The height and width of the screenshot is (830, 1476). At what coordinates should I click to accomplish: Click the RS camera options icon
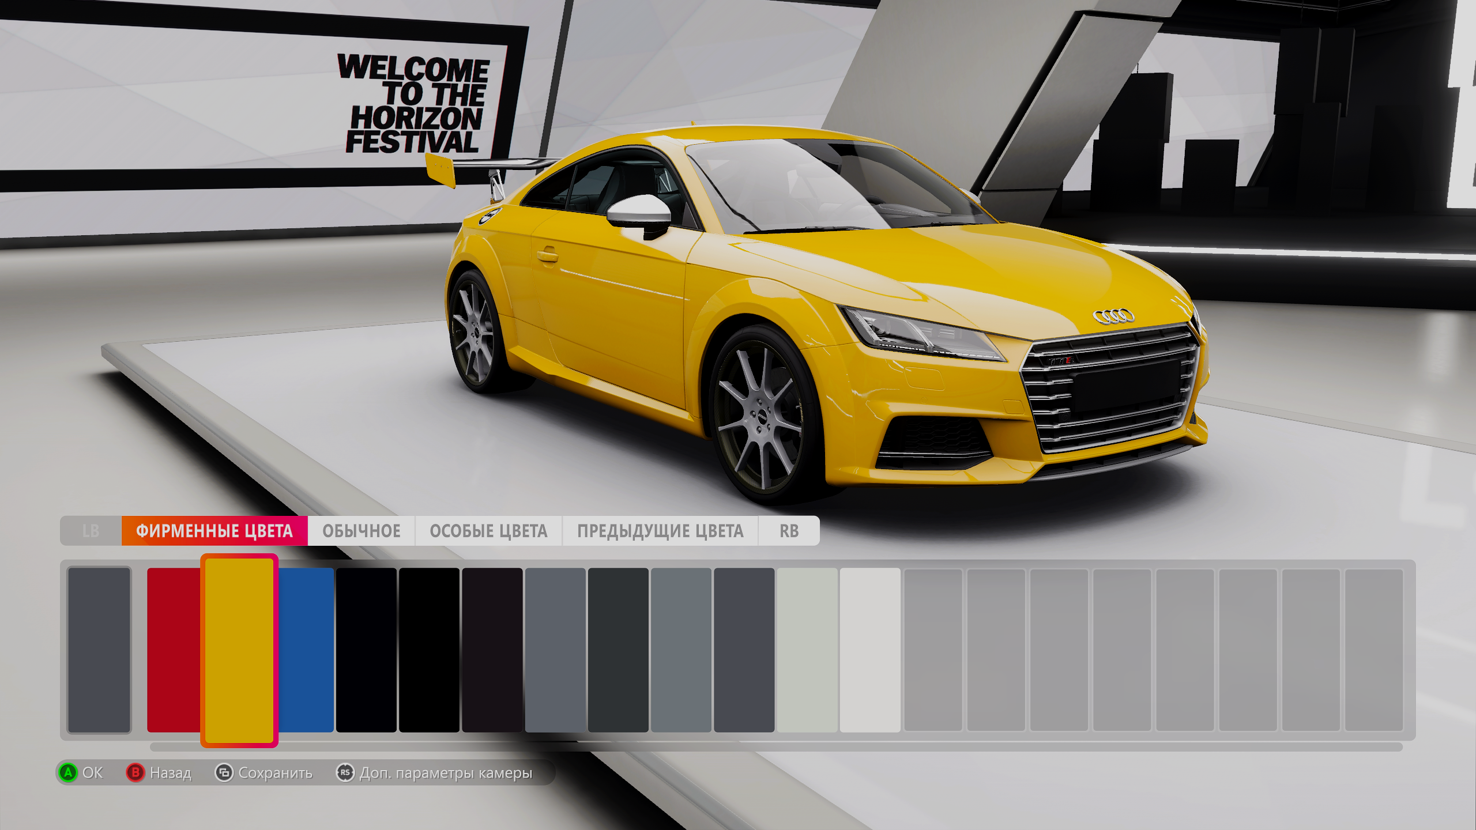tap(345, 772)
